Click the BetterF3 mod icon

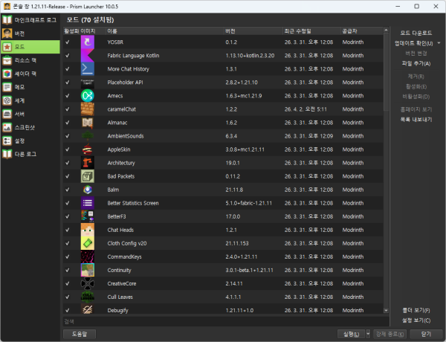[87, 216]
